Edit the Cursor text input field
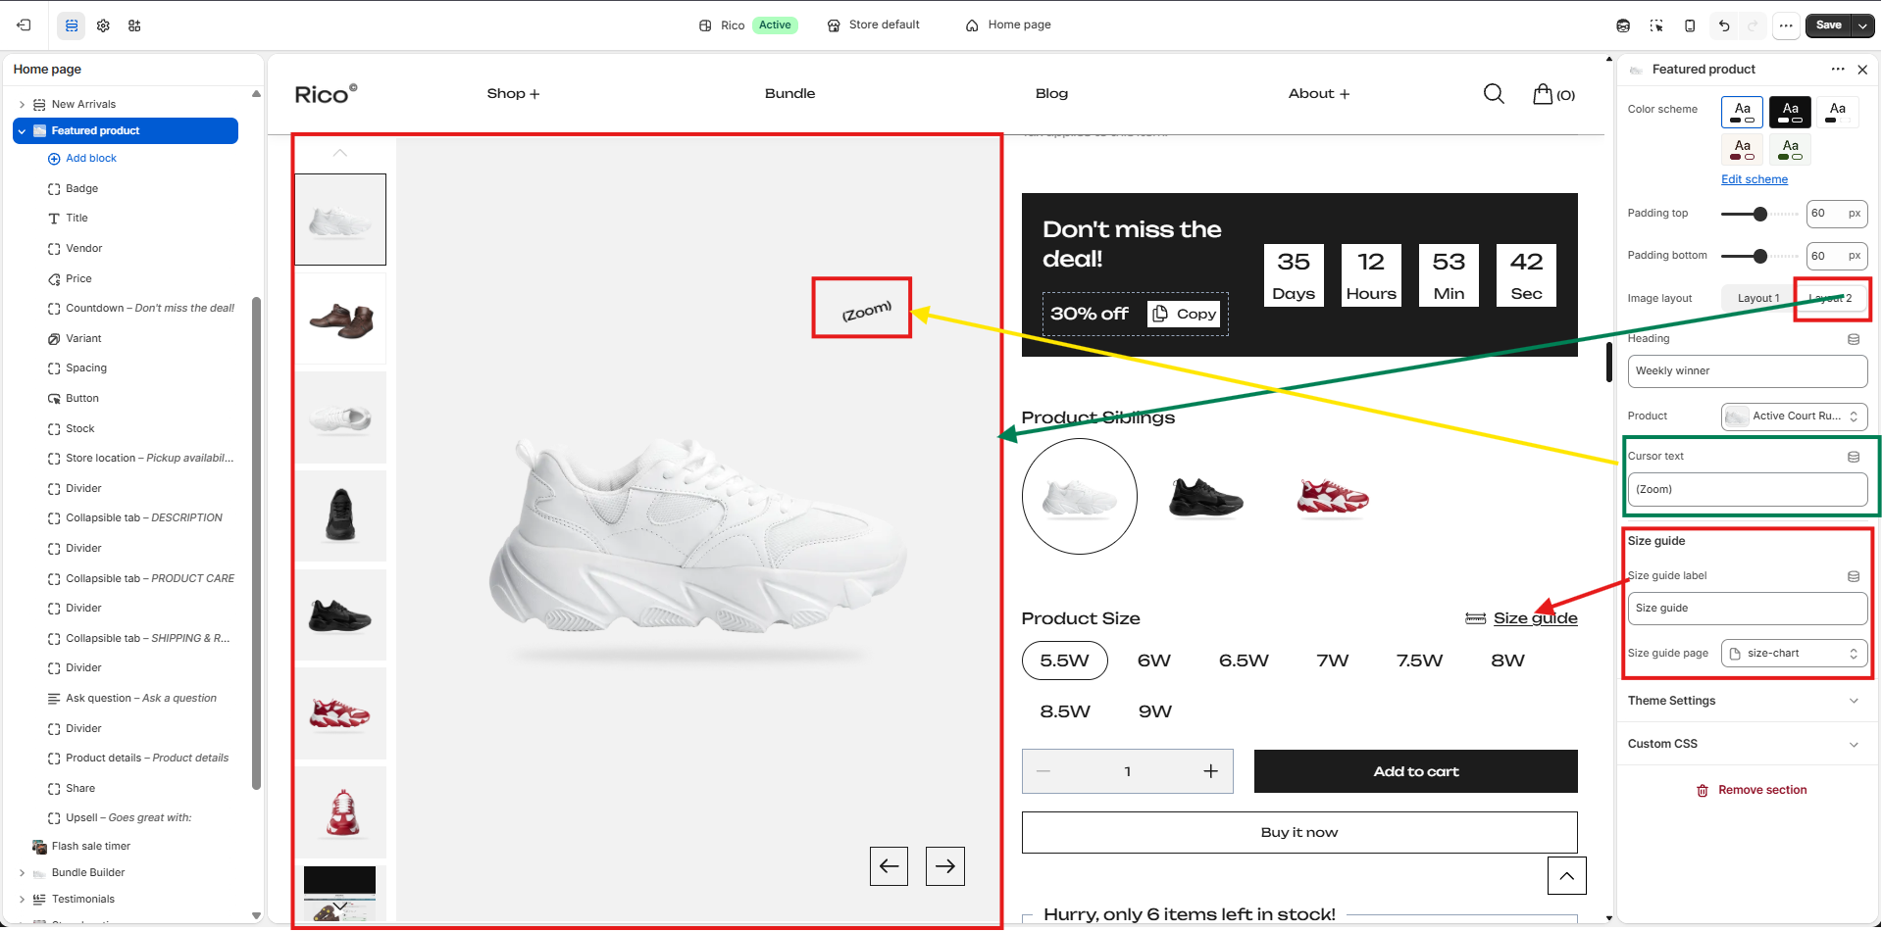This screenshot has width=1882, height=931. coord(1748,490)
